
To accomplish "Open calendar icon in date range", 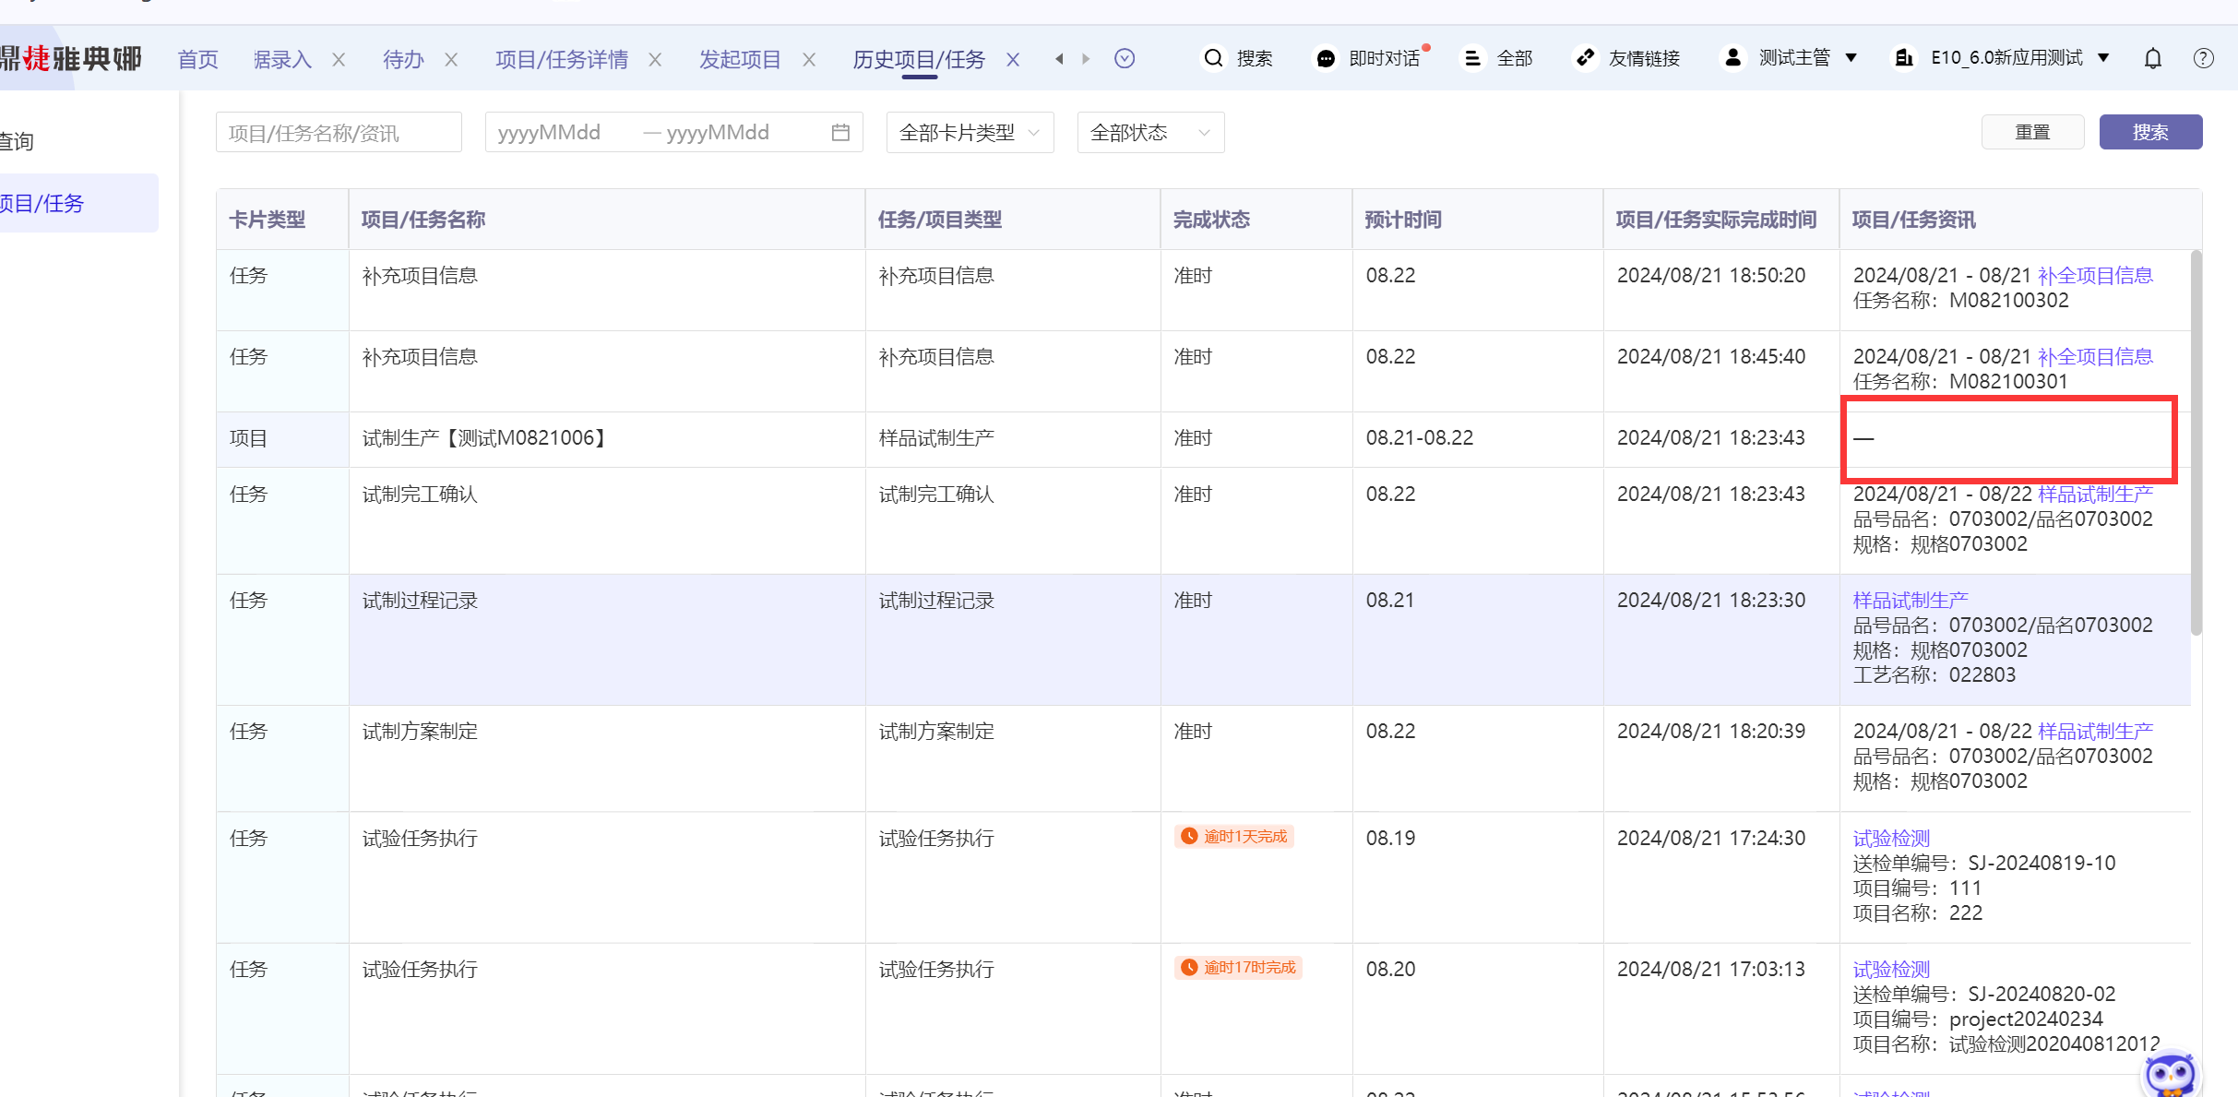I will [x=840, y=132].
